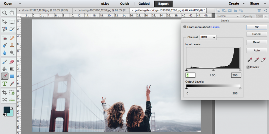Switch to alone-971122_1280.jpg tab
269x134 pixels.
tap(46, 10)
